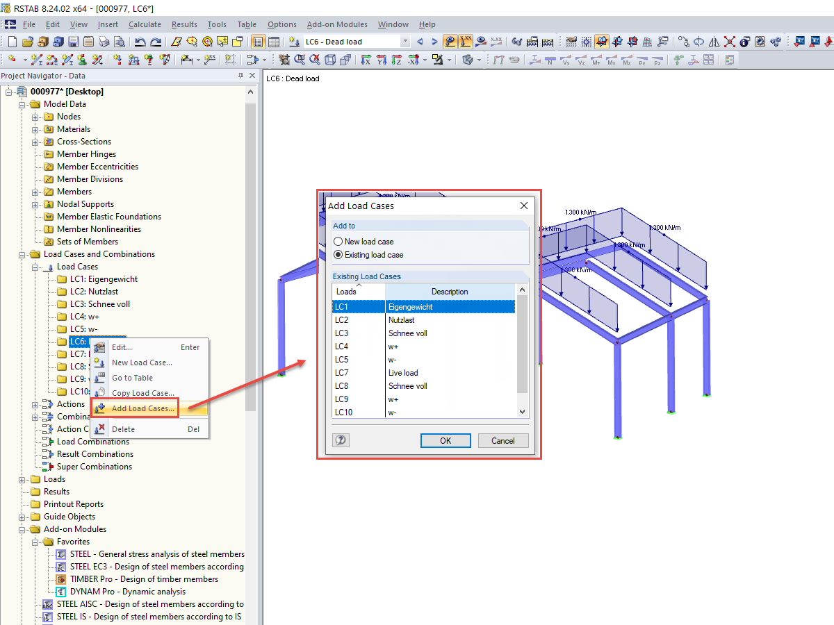Click the view in Y direction icon
Viewport: 834px width, 625px height.
[381, 60]
